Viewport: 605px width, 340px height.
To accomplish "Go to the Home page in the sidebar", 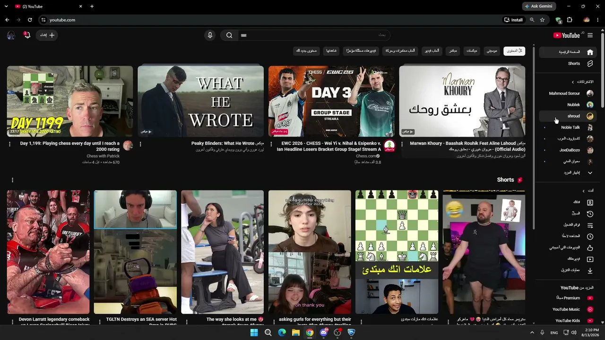I will pyautogui.click(x=569, y=52).
